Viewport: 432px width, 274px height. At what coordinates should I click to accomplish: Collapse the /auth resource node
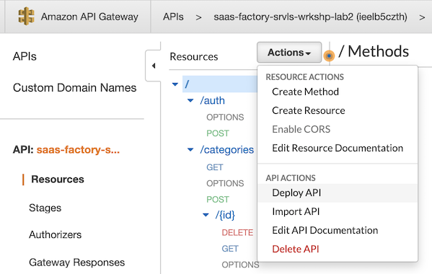click(190, 100)
